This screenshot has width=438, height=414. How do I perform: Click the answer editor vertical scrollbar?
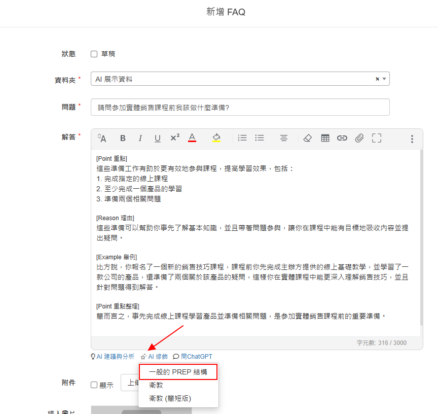(x=421, y=237)
